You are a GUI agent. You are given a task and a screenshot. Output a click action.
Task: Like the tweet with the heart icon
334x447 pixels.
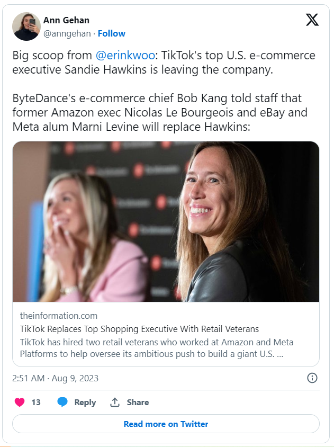click(x=20, y=403)
